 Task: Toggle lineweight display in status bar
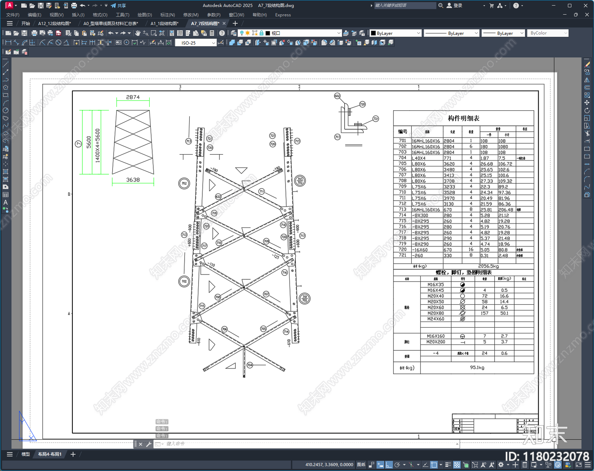point(448,465)
